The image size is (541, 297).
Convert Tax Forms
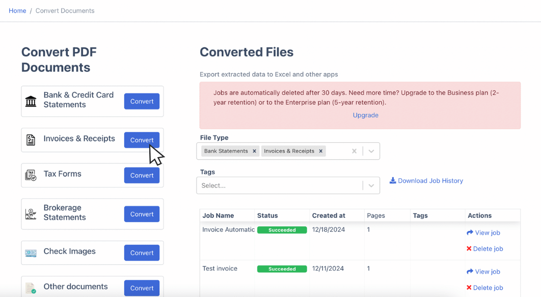pos(142,175)
